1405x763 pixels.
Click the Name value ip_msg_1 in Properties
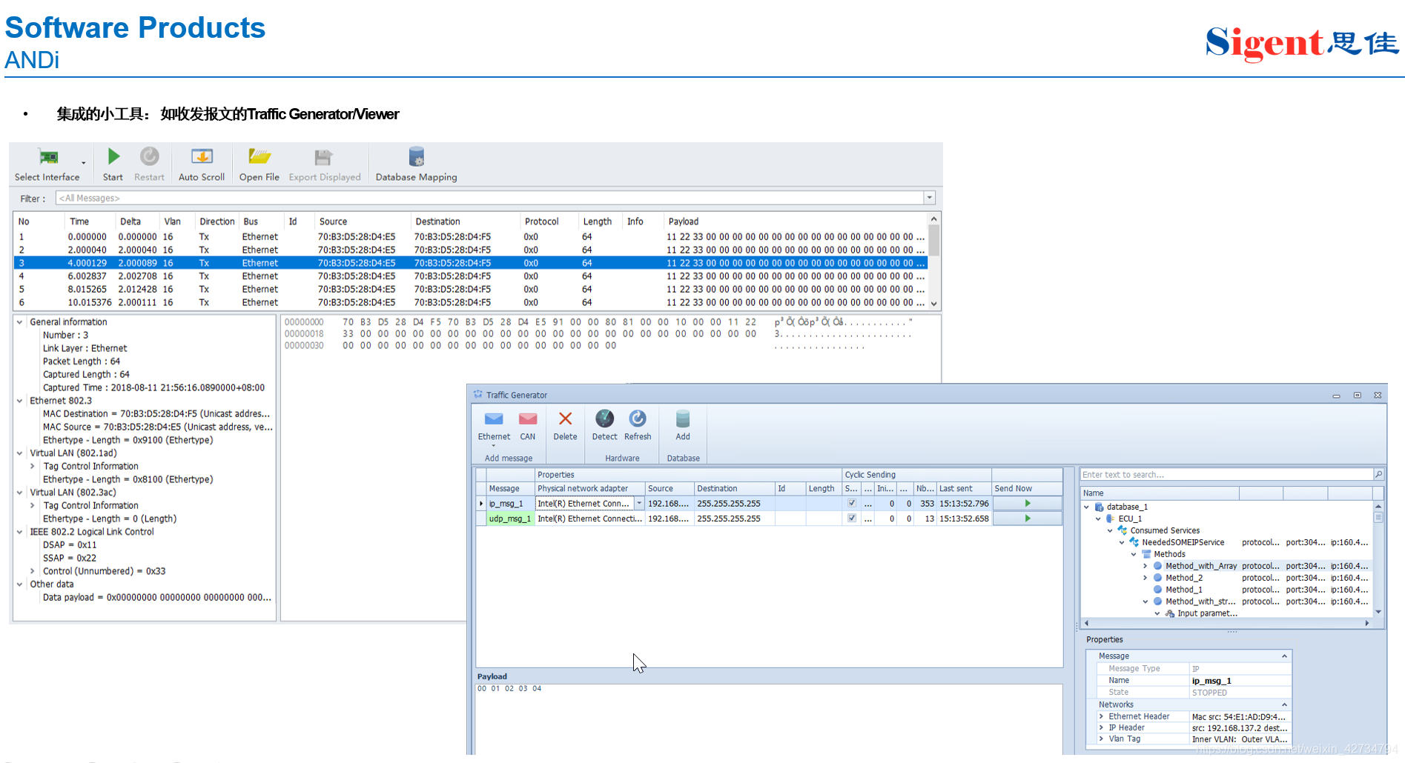(1211, 681)
